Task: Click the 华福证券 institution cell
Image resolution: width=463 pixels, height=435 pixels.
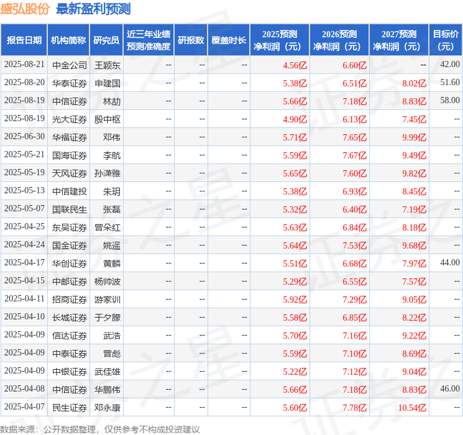Action: (70, 137)
